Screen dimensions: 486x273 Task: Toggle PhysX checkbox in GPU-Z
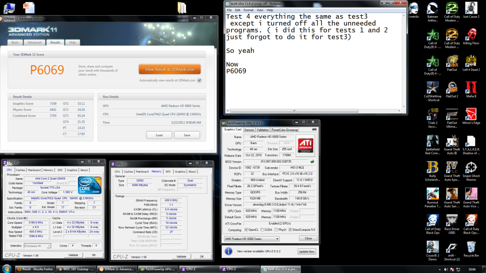pos(276,230)
